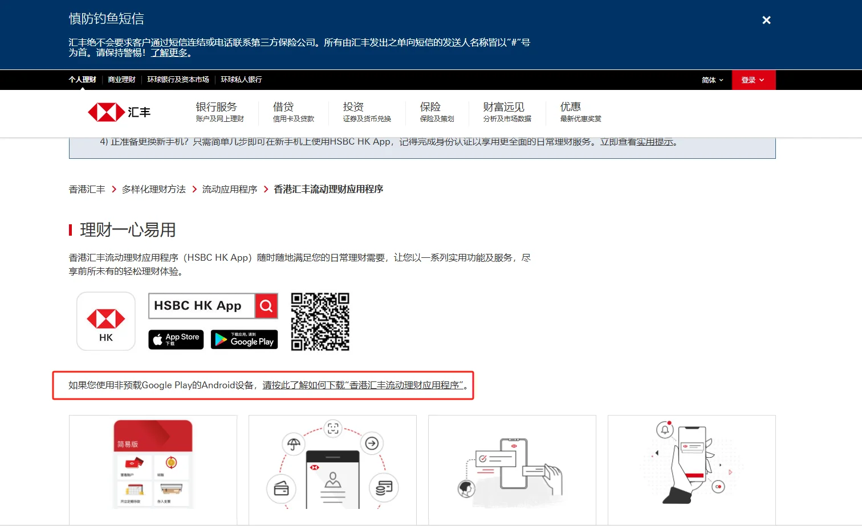Viewport: 862px width, 526px height.
Task: Open the 简体 language dropdown
Action: point(712,80)
